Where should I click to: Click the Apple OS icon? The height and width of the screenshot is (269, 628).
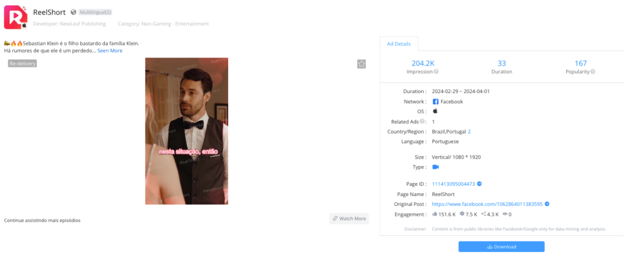pos(435,111)
